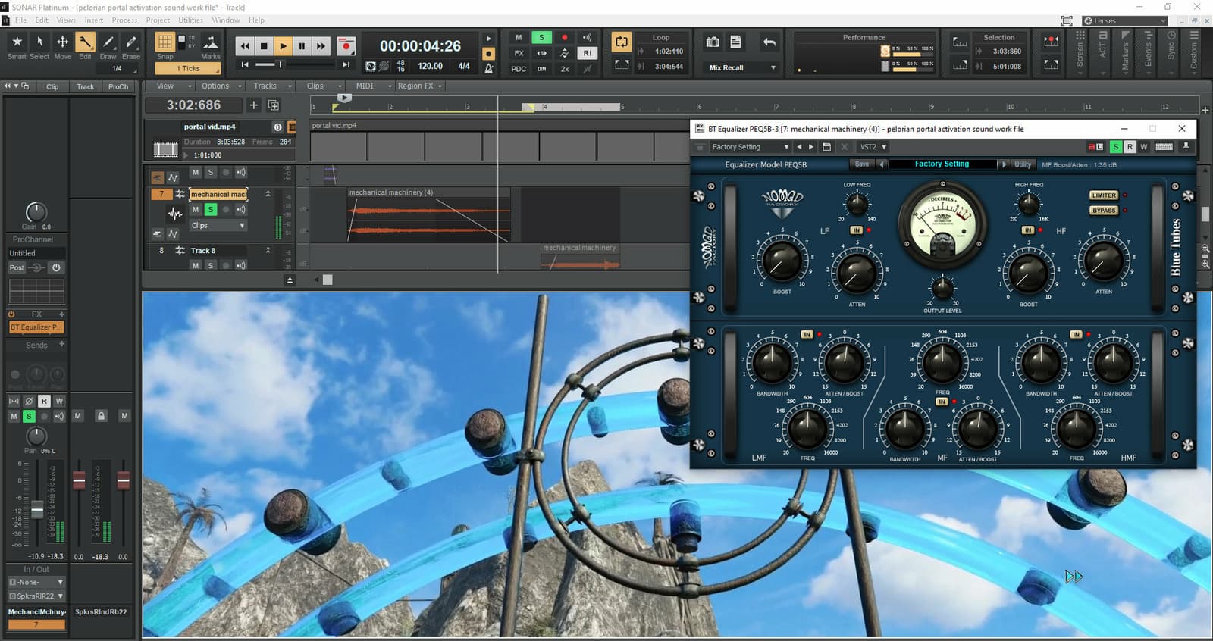1213x641 pixels.
Task: Open the Clips edit filter dropdown
Action: 218,225
